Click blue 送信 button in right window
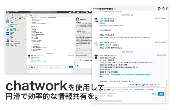176x110 pixels. (x=161, y=94)
